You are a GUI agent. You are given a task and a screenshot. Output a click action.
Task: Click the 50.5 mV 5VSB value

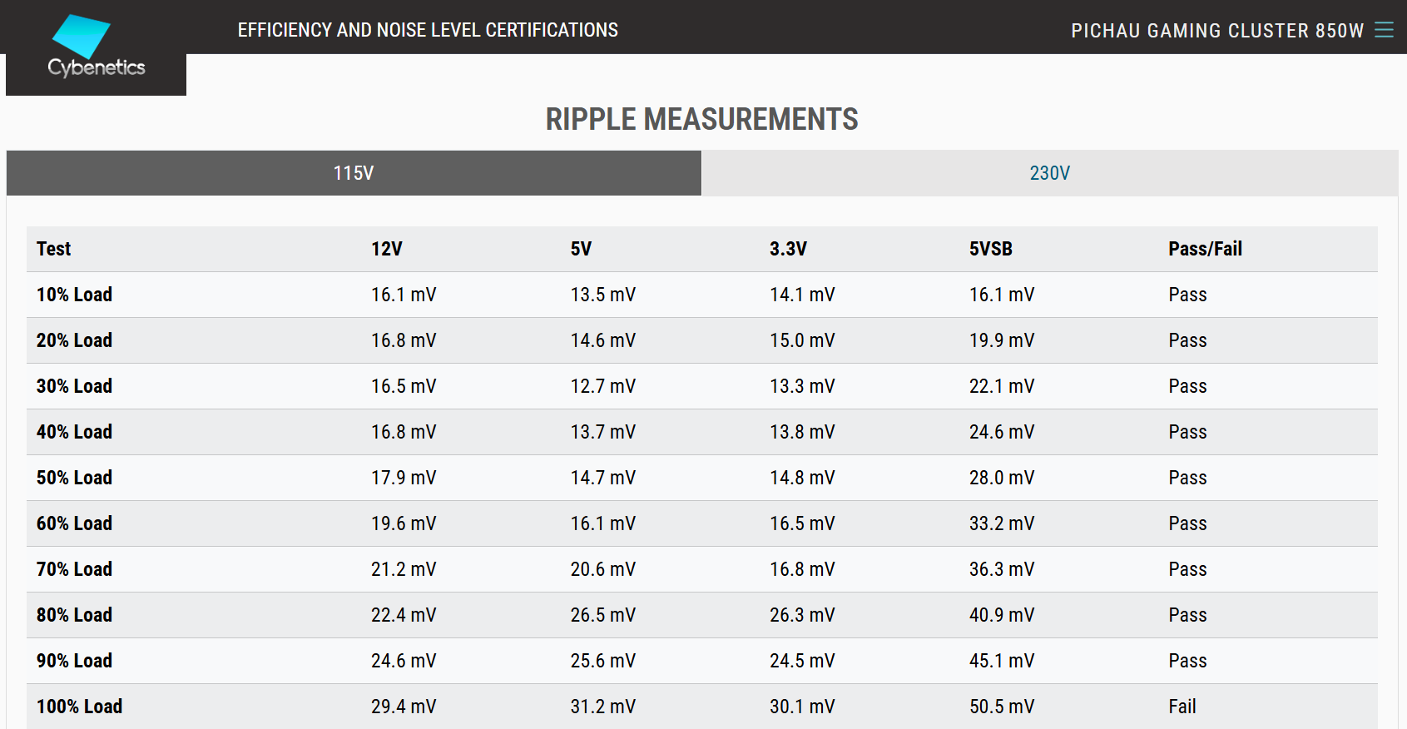1002,707
